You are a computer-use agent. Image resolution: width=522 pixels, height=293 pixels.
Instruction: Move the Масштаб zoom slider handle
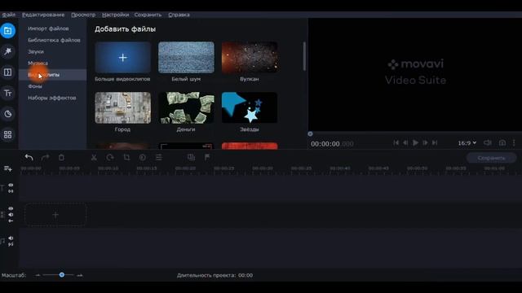(x=62, y=275)
